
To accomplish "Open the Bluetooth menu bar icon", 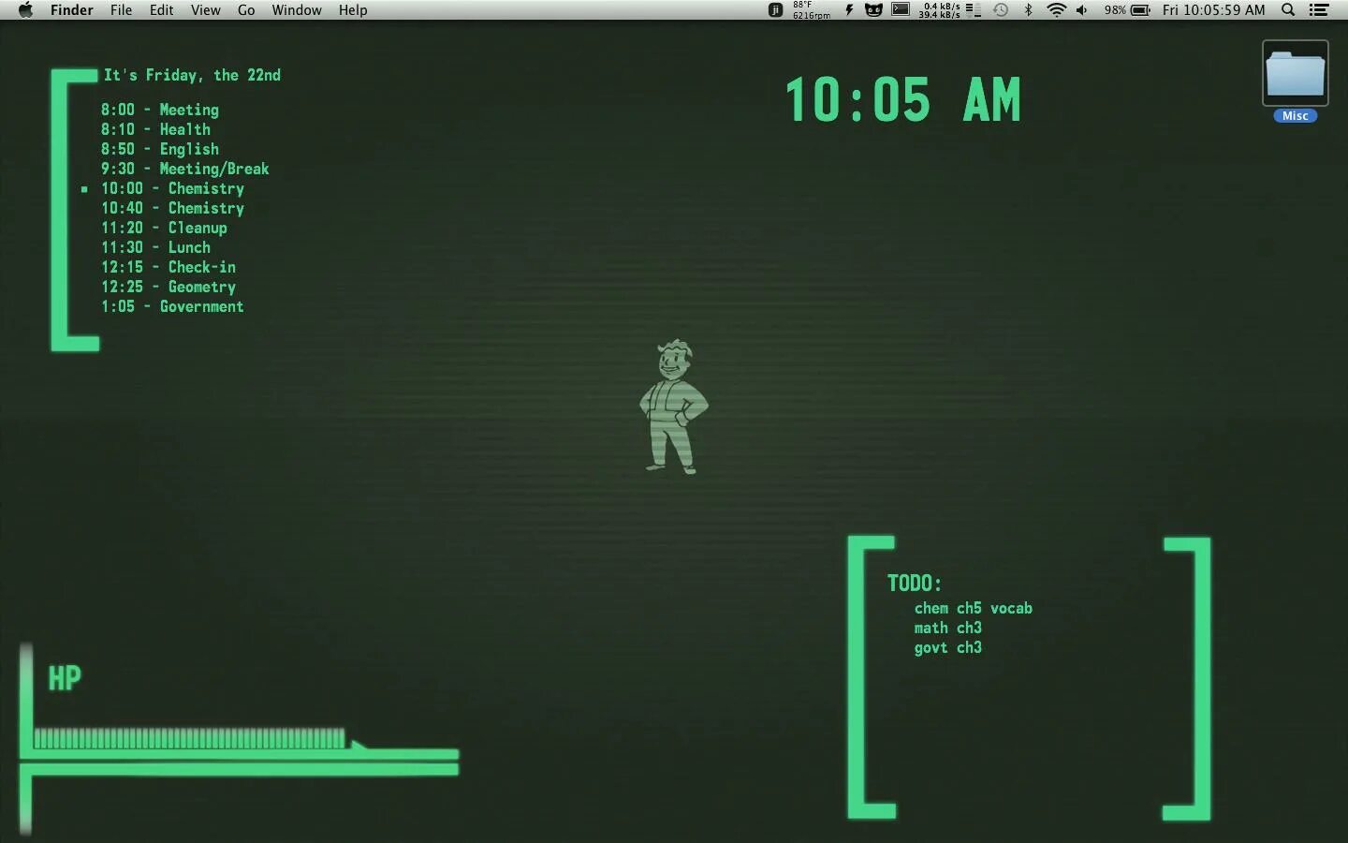I will point(1028,10).
